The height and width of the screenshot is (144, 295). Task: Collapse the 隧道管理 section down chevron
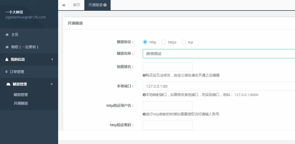coord(52,84)
